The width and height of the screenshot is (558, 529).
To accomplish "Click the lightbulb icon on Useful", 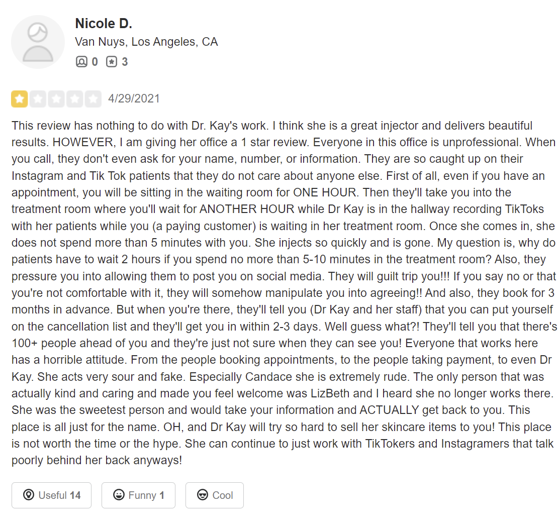I will 29,495.
